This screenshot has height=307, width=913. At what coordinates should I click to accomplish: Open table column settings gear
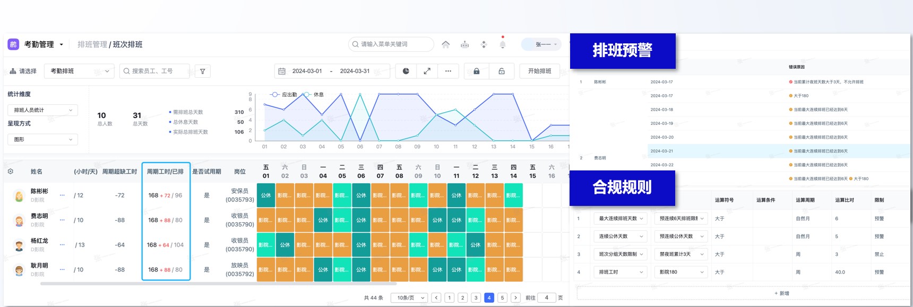tap(11, 171)
